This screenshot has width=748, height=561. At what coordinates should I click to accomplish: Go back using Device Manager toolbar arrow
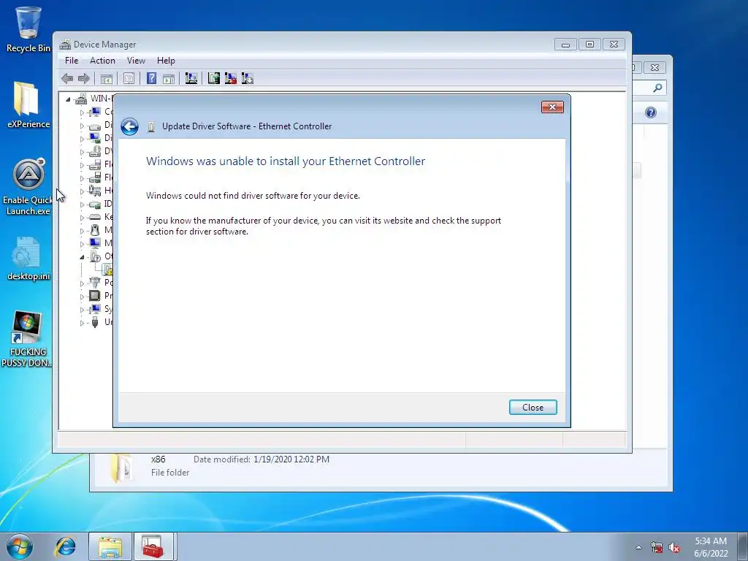[67, 78]
